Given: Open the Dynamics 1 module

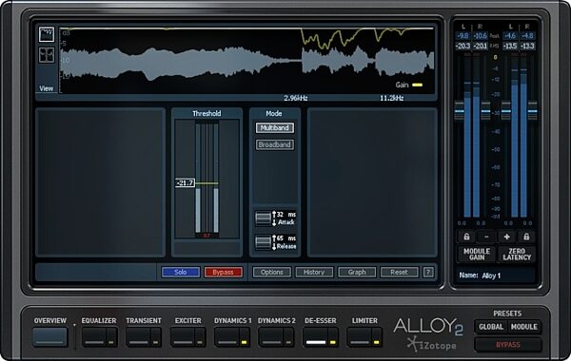Looking at the screenshot, I should coord(227,337).
